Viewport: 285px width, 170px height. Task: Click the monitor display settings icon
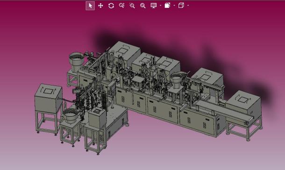[x=154, y=6]
